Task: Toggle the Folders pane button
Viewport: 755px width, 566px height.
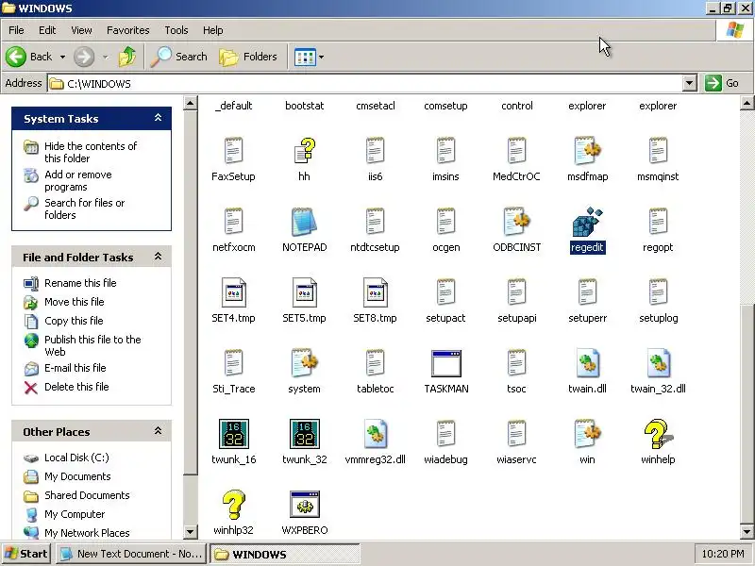Action: click(248, 57)
